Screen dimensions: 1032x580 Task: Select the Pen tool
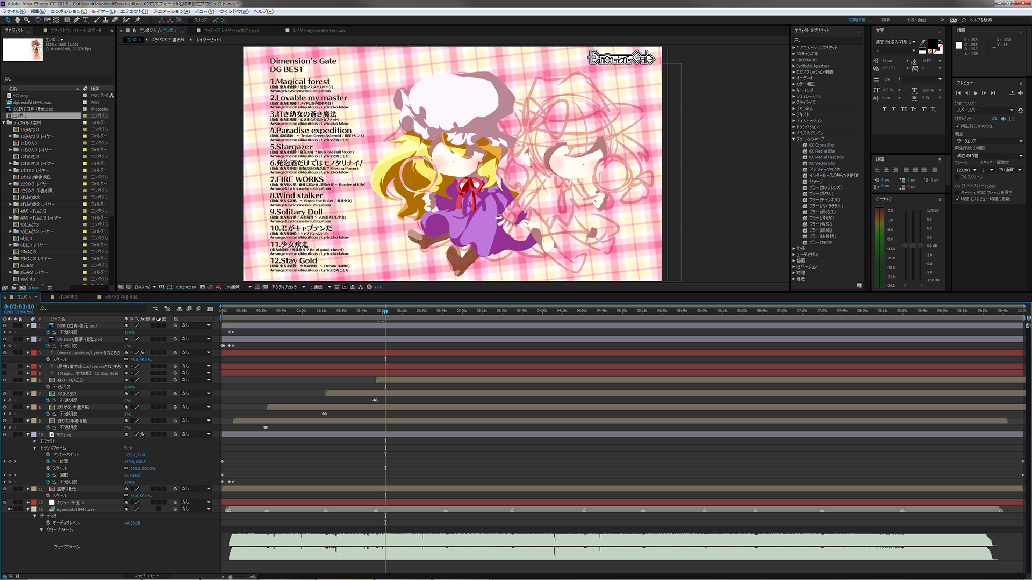click(76, 20)
